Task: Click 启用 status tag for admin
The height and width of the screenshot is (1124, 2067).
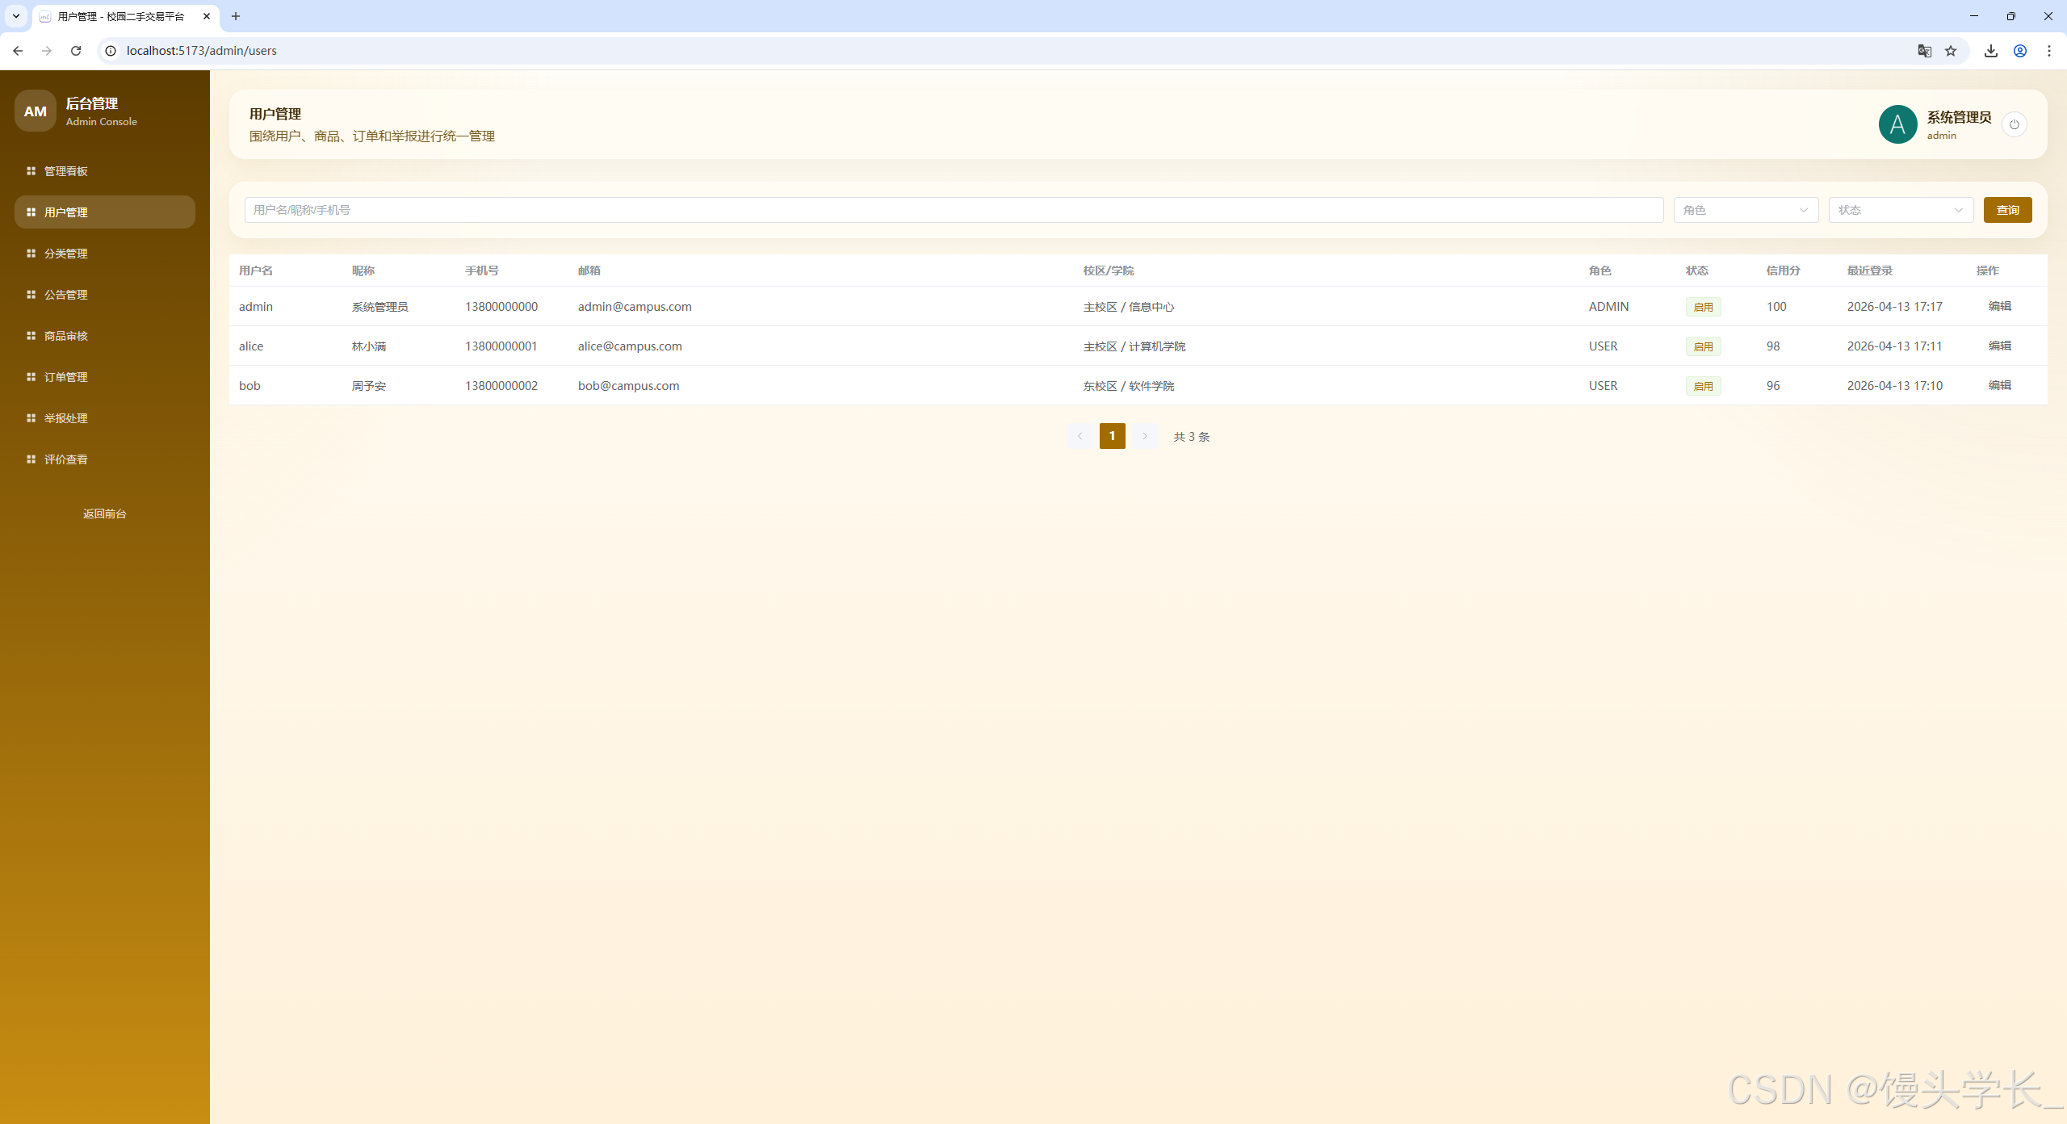Action: pos(1703,307)
